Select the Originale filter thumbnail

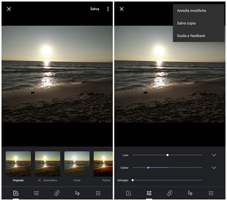[x=18, y=164]
